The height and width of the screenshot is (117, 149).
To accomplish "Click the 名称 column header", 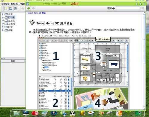I will pyautogui.click(x=13, y=61).
